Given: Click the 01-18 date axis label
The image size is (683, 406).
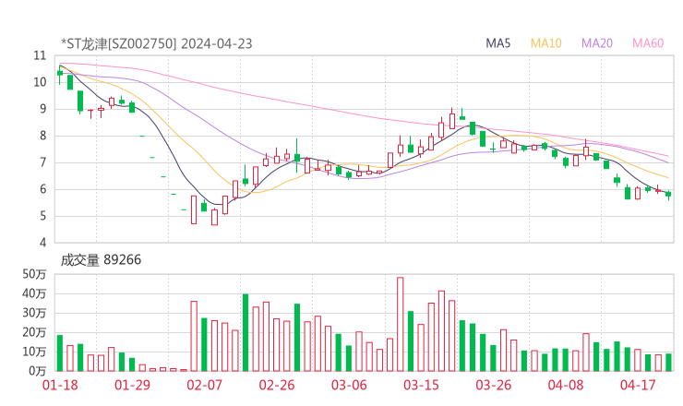Looking at the screenshot, I should coord(60,385).
